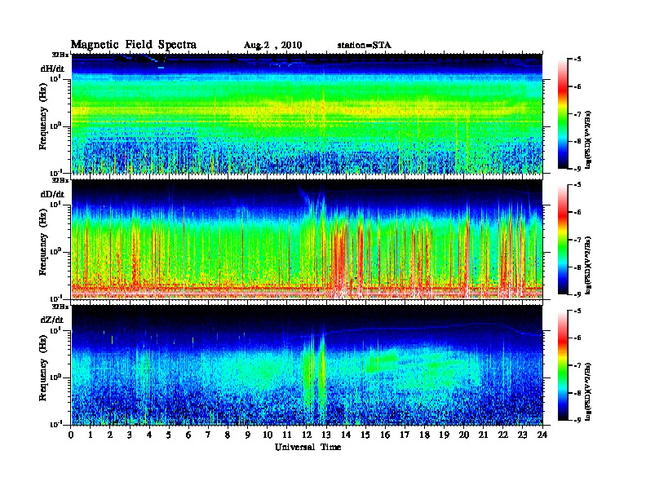Click hour tick label "18" on the time axis
This screenshot has width=646, height=499.
424,435
